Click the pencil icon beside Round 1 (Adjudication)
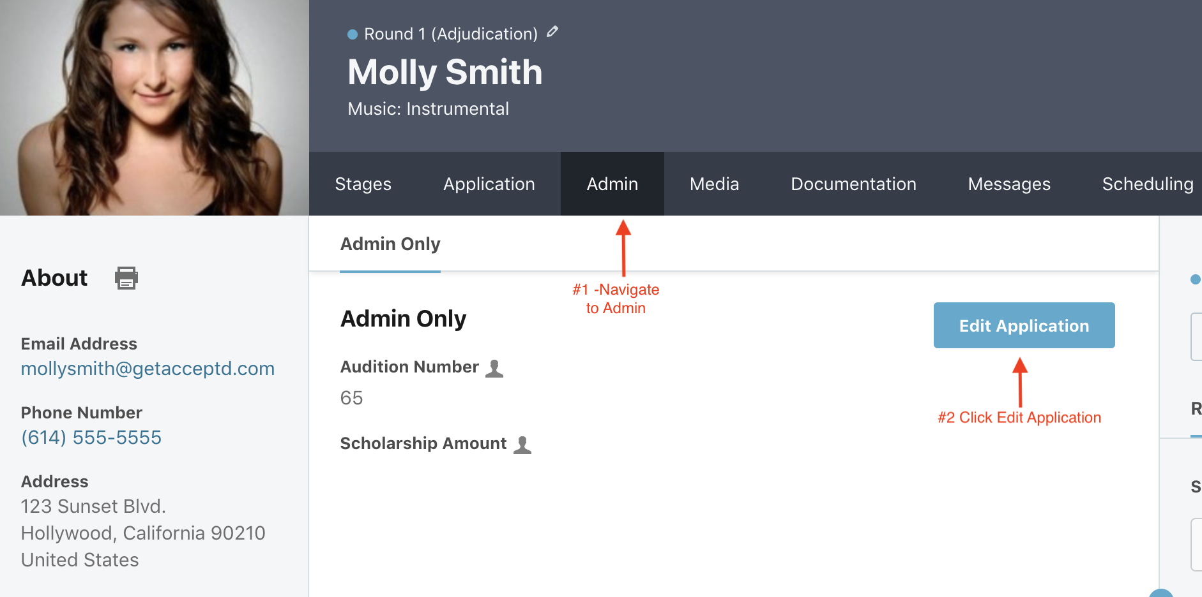The height and width of the screenshot is (597, 1202). coord(552,32)
